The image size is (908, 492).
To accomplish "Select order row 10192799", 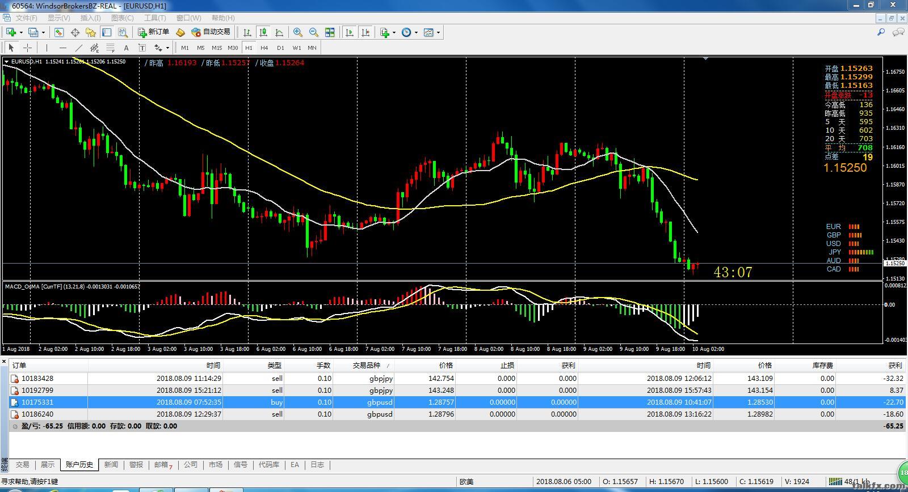I will pos(457,390).
